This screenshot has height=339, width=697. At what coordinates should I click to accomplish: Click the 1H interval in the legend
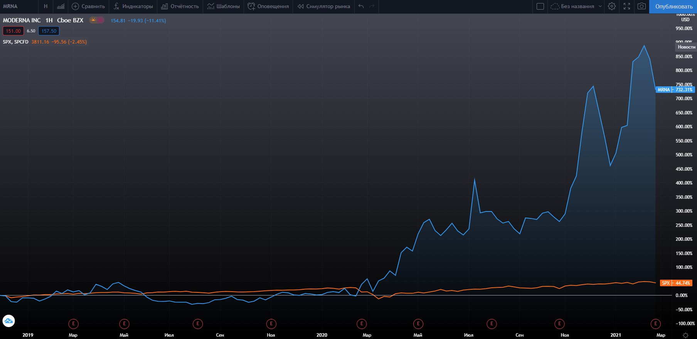pos(49,20)
